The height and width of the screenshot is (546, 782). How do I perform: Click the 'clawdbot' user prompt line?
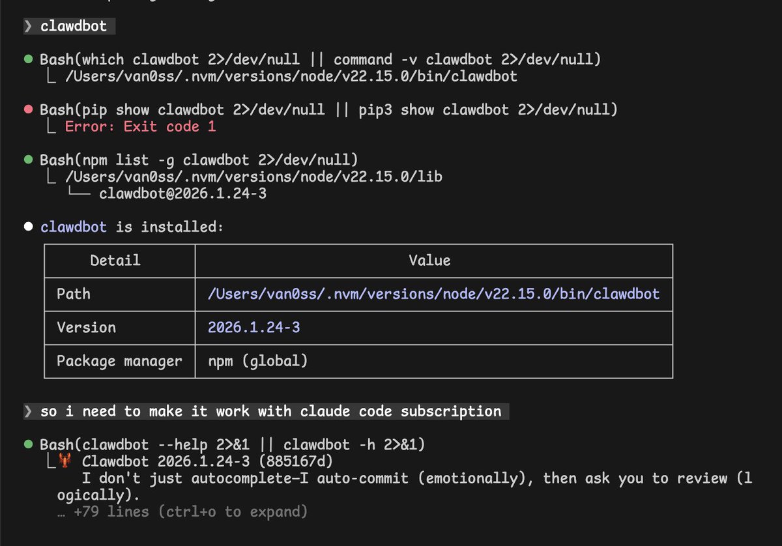(x=68, y=26)
